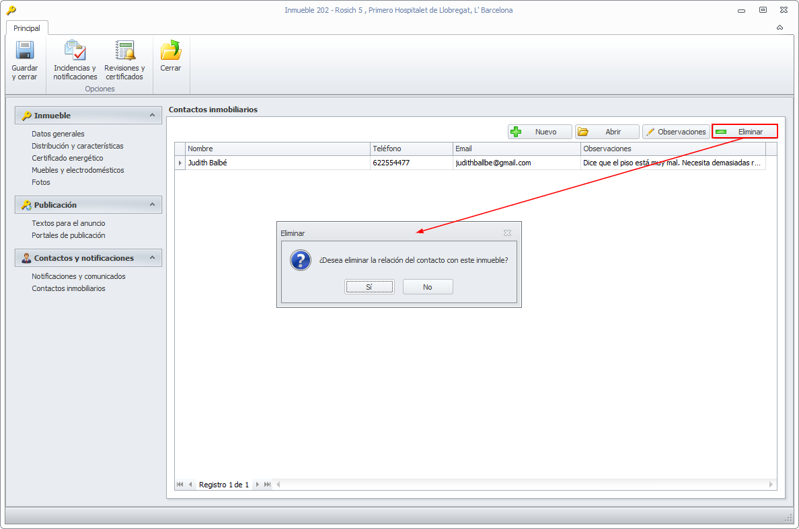
Task: Click the blue question mark dialog icon
Action: [x=301, y=260]
